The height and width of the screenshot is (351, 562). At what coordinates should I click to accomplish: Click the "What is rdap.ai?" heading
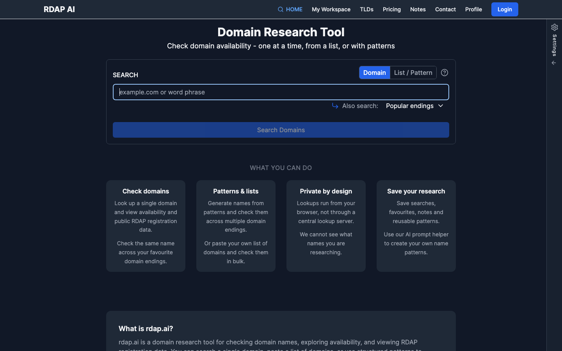(x=146, y=328)
